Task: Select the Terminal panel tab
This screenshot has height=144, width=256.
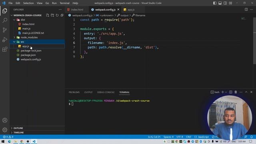Action: pos(124,92)
